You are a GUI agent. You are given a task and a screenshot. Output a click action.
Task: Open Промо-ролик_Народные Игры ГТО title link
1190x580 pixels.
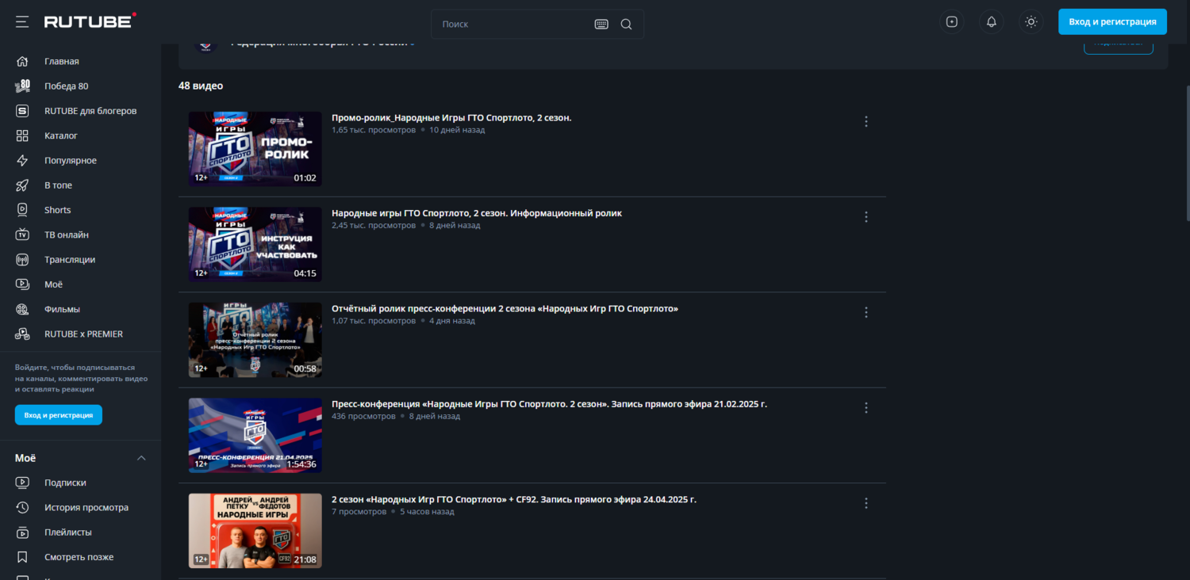point(451,118)
